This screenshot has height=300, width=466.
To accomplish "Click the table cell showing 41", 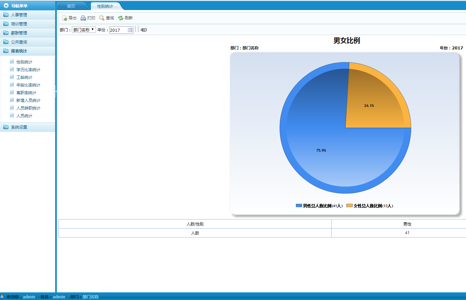I will pyautogui.click(x=407, y=233).
